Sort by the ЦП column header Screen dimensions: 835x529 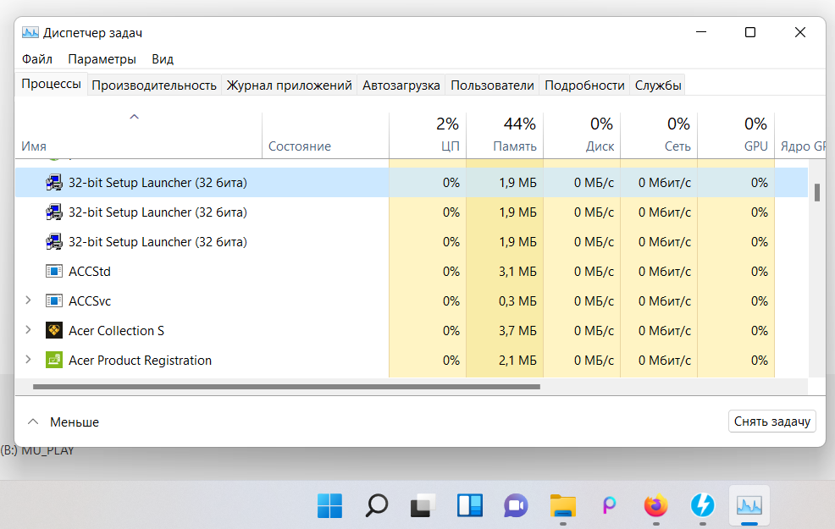pos(428,135)
